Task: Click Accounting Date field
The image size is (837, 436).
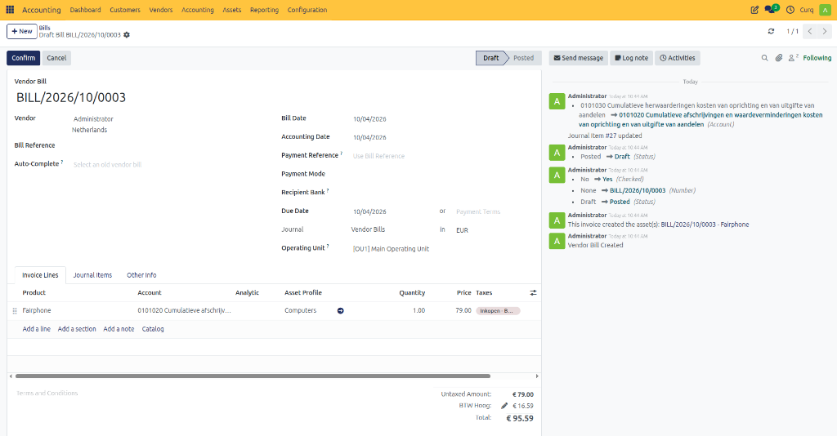Action: (442, 137)
